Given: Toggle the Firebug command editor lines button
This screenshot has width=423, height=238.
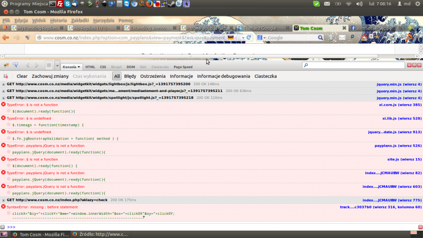Looking at the screenshot, I should tap(49, 65).
